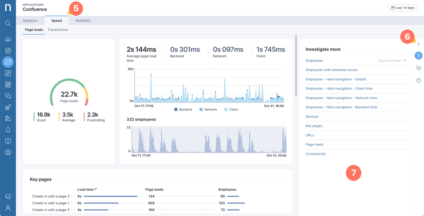The width and height of the screenshot is (424, 216).
Task: Open the Connectivity investigation link
Action: point(316,154)
